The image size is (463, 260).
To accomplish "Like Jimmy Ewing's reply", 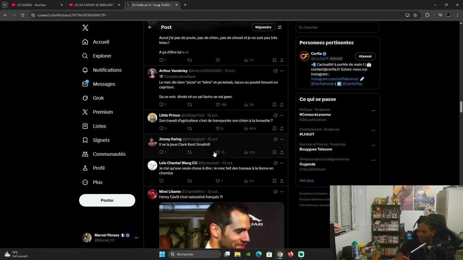I will click(218, 152).
